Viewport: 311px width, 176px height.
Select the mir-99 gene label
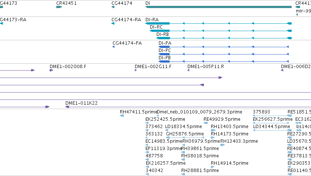click(x=303, y=11)
